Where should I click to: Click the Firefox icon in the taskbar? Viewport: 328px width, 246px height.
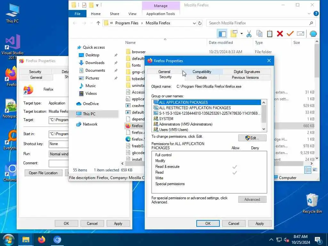[x=41, y=240]
